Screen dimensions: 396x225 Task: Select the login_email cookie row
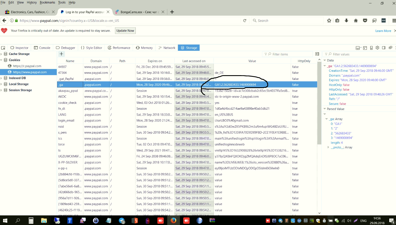pyautogui.click(x=187, y=121)
